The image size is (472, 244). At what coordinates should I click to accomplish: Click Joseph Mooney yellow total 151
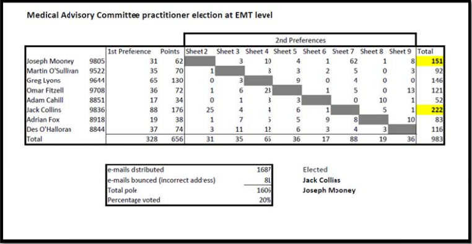430,61
